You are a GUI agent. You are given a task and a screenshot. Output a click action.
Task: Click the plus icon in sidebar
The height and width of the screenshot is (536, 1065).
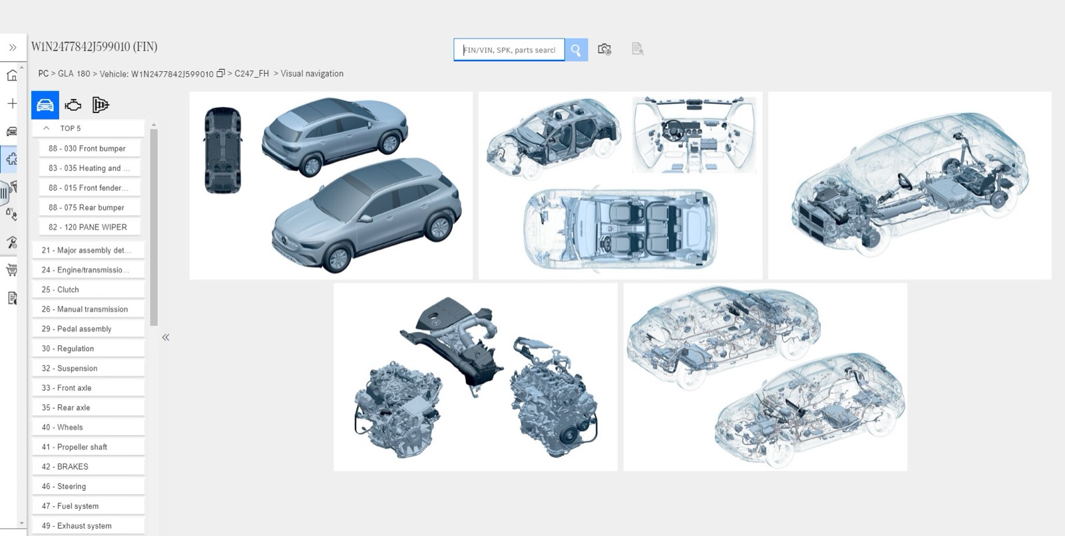pos(12,103)
